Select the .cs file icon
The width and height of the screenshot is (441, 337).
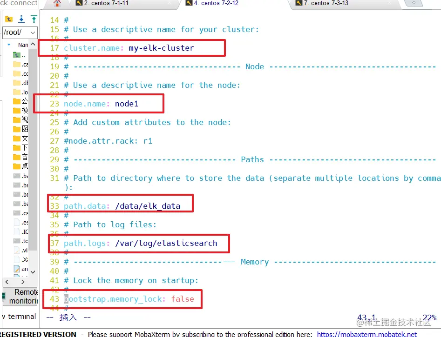[17, 213]
